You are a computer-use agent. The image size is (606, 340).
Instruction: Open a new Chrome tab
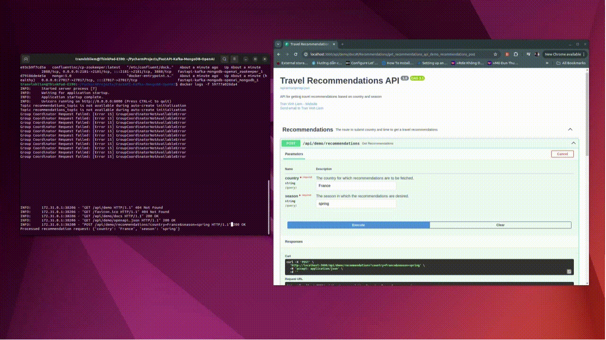[x=342, y=44]
